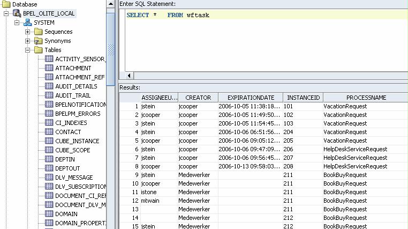The image size is (408, 229).
Task: Collapse the Tables node
Action: click(x=28, y=50)
